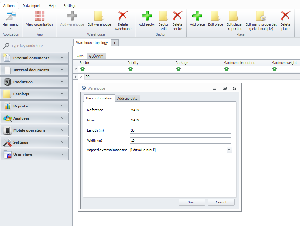300x226 pixels.
Task: Click Cancel in the Warehouse dialog
Action: coord(221,202)
